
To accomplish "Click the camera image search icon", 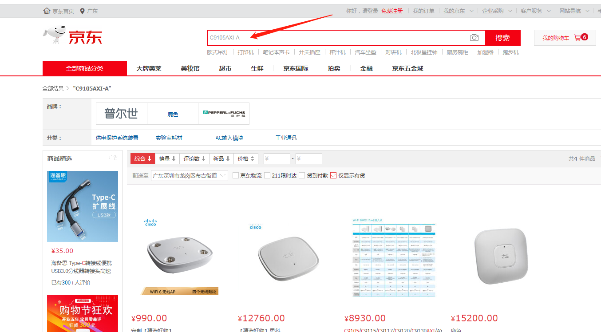I will coord(474,38).
